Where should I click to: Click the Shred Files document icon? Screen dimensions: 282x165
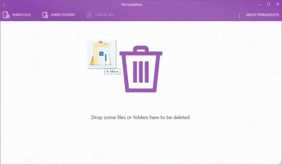click(6, 15)
